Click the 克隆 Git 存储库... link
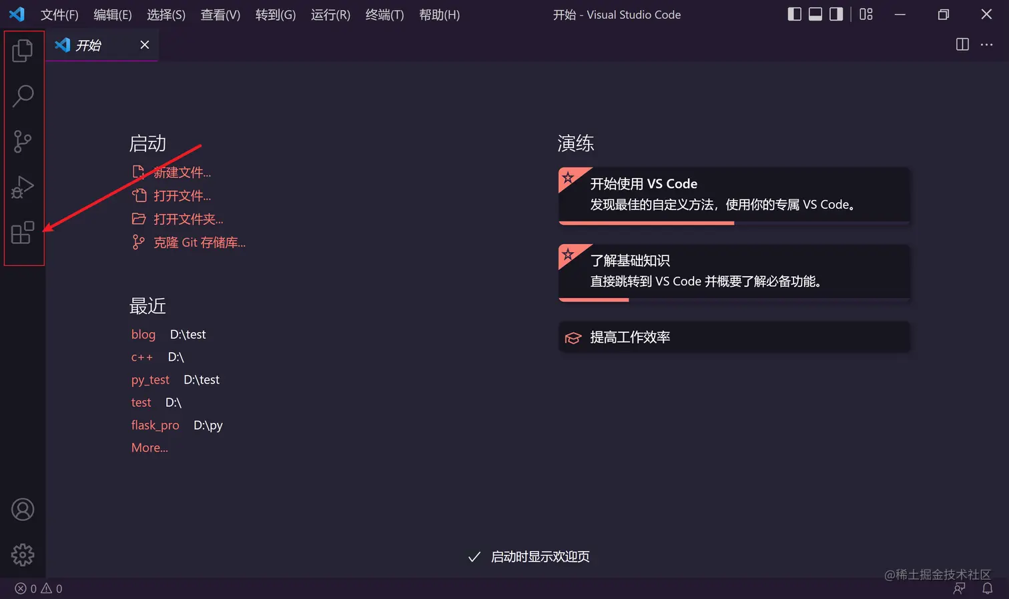 [x=200, y=243]
